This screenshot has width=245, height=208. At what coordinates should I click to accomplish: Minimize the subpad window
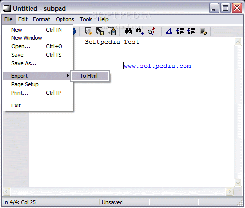click(214, 8)
